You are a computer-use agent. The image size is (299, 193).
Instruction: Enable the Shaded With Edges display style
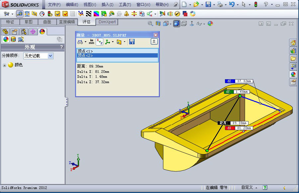(176, 24)
